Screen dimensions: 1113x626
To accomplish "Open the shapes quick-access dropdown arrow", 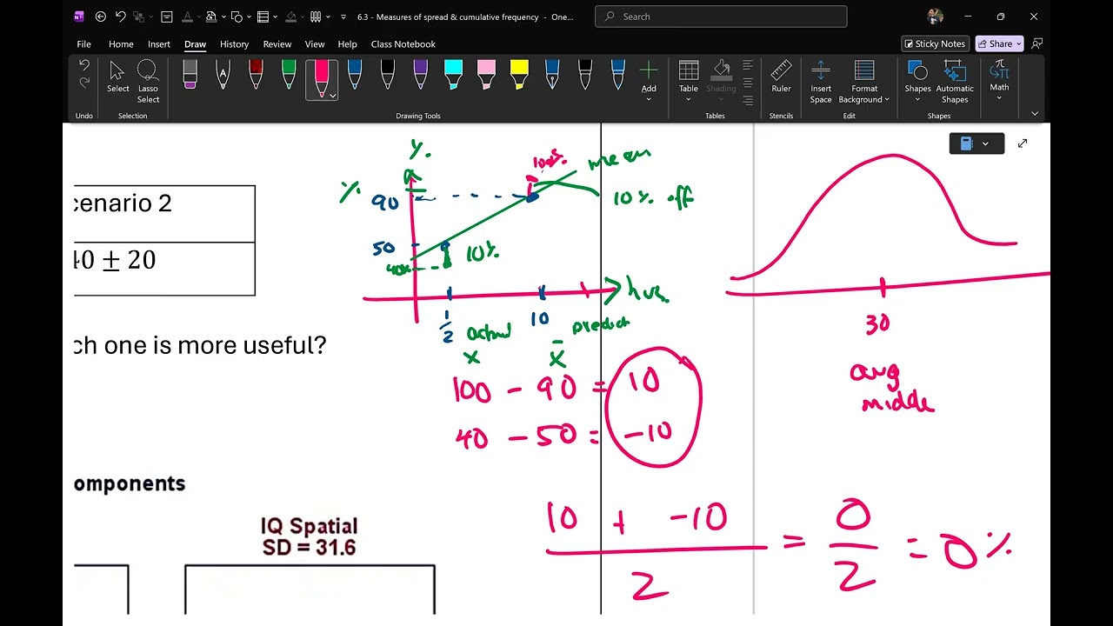I will click(248, 17).
